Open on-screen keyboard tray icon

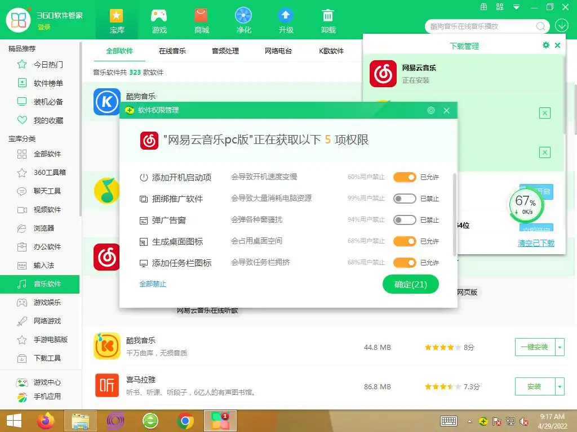(x=449, y=421)
